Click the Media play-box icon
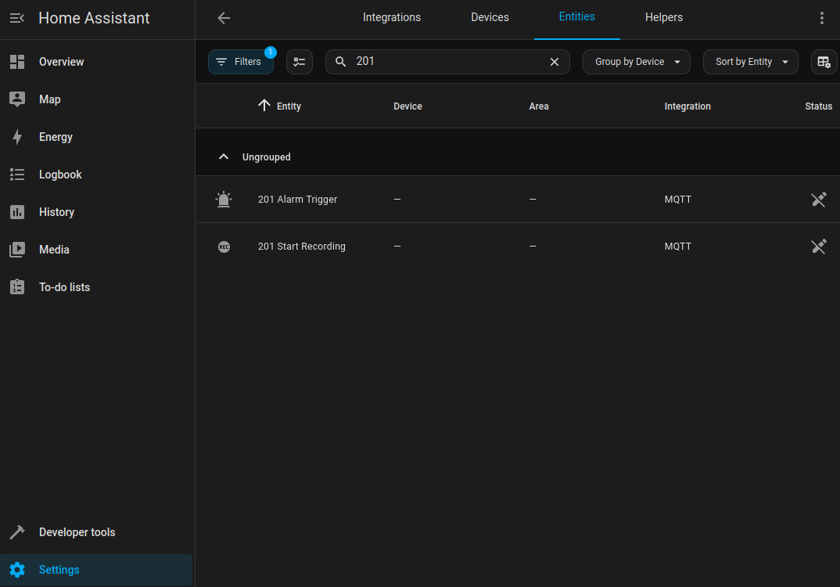 (x=17, y=249)
